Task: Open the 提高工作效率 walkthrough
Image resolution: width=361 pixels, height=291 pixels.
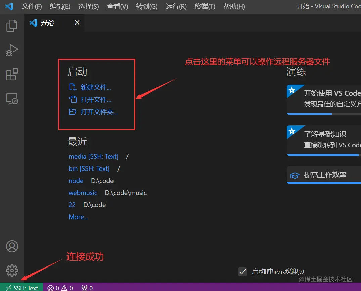Action: click(x=324, y=175)
